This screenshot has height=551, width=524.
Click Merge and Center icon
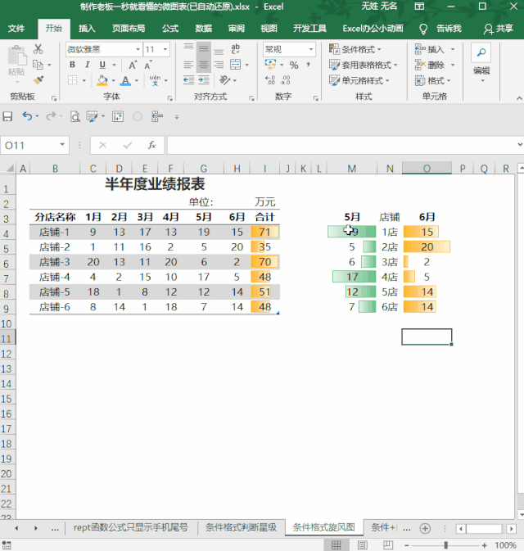[x=236, y=65]
